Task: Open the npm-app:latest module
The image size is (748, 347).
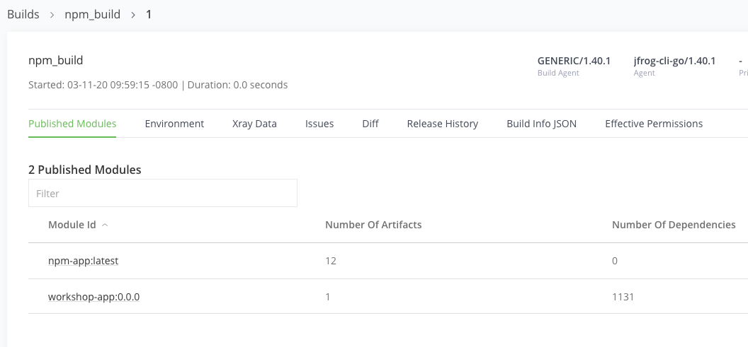Action: pos(83,261)
